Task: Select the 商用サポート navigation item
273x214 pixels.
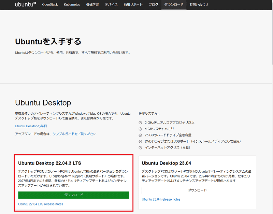Action: click(133, 4)
